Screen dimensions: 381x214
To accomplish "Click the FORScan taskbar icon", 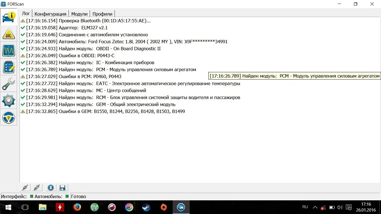I will coord(181,207).
